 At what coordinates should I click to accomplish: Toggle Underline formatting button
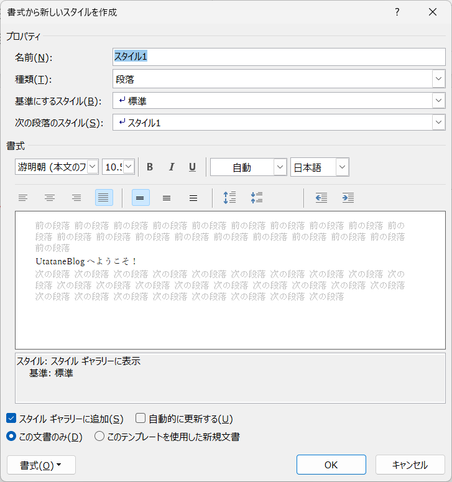tap(192, 167)
